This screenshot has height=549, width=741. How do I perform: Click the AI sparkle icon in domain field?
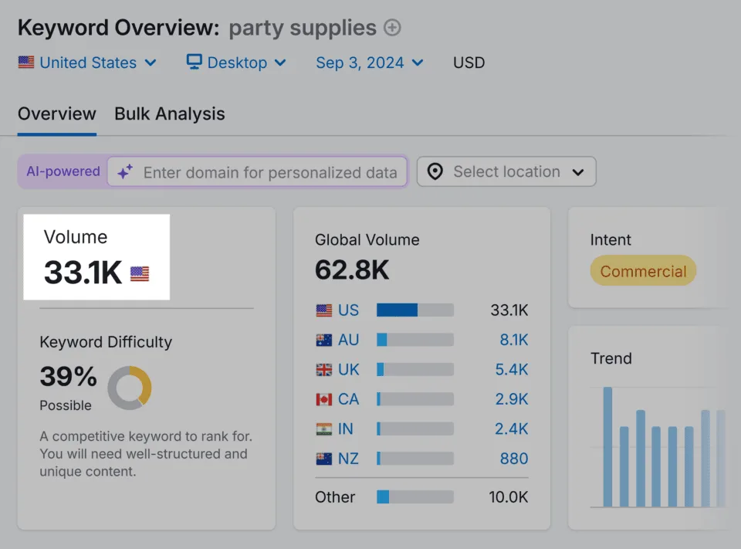[125, 171]
